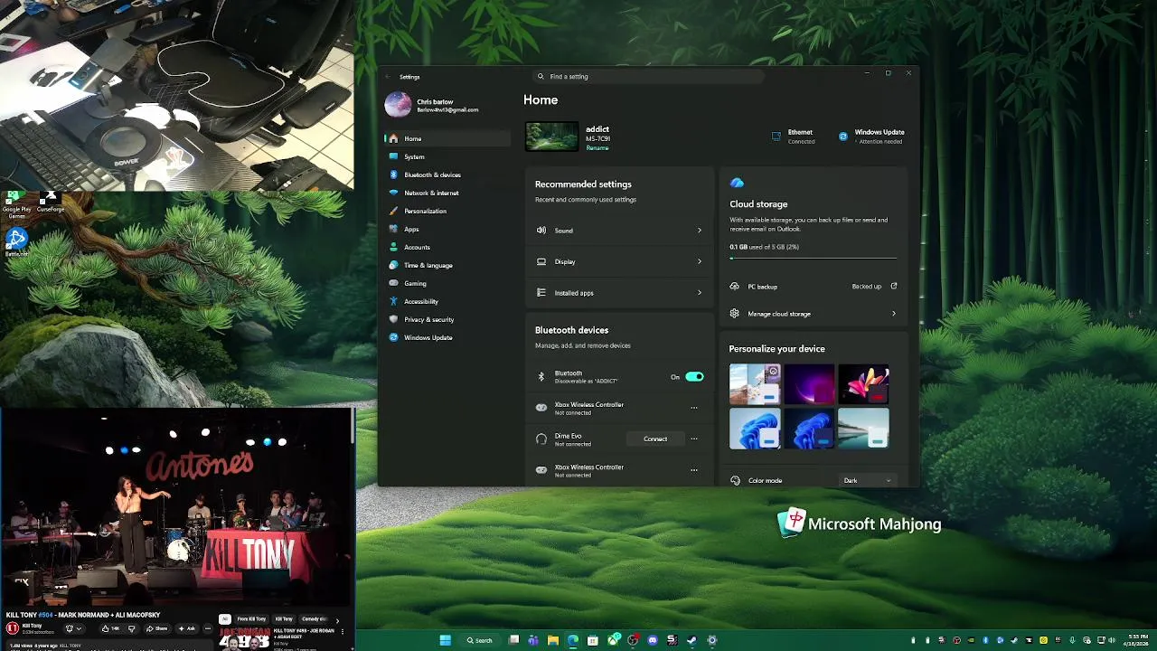Image resolution: width=1157 pixels, height=651 pixels.
Task: Click the desktop wallpaper preview thumbnail
Action: click(551, 137)
